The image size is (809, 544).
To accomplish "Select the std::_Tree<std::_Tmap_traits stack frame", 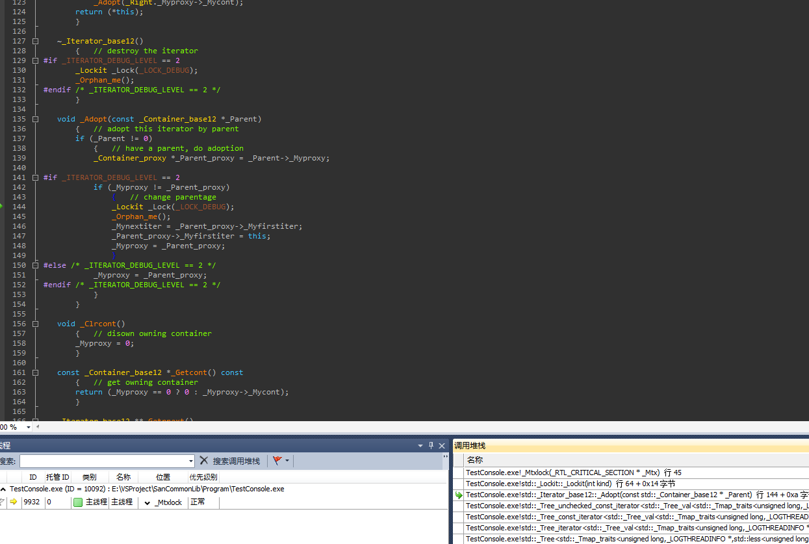I will [637, 539].
